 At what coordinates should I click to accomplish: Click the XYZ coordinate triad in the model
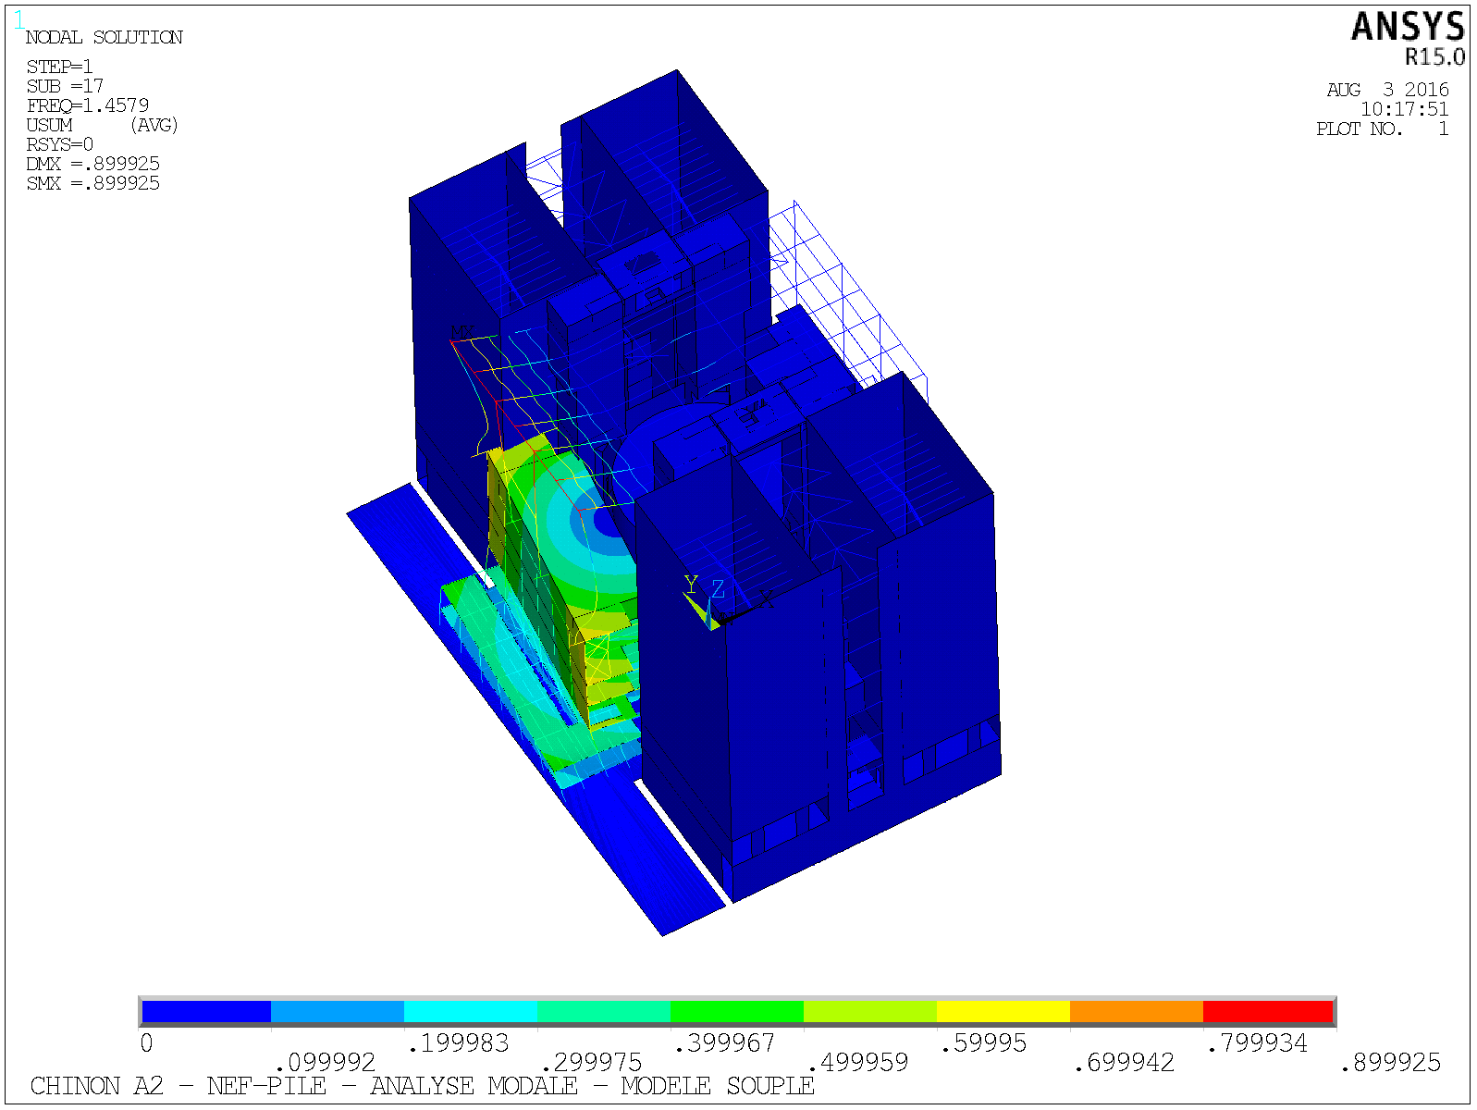(x=729, y=602)
